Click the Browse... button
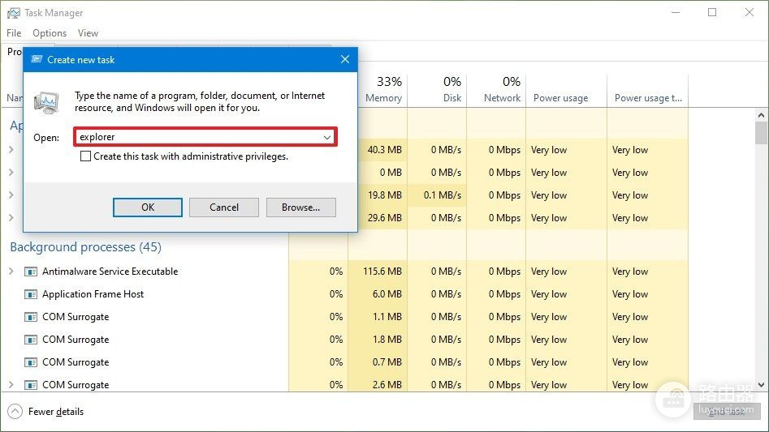The width and height of the screenshot is (769, 432). click(x=300, y=207)
